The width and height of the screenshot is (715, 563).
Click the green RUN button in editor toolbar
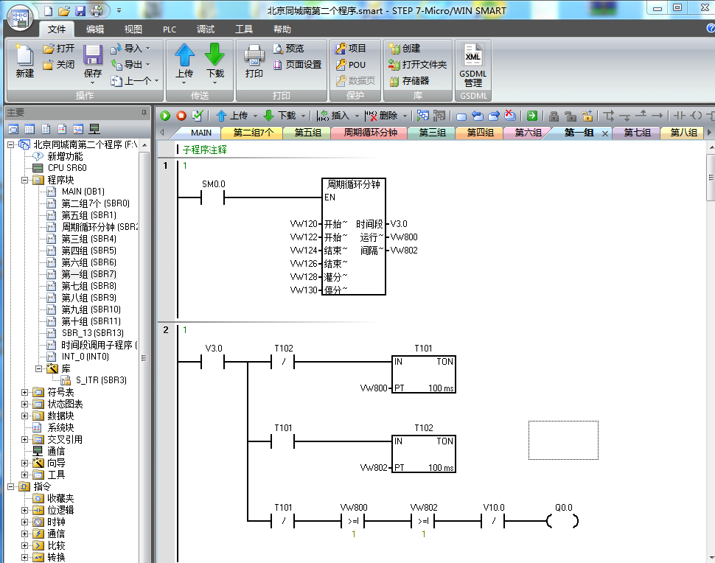point(165,116)
